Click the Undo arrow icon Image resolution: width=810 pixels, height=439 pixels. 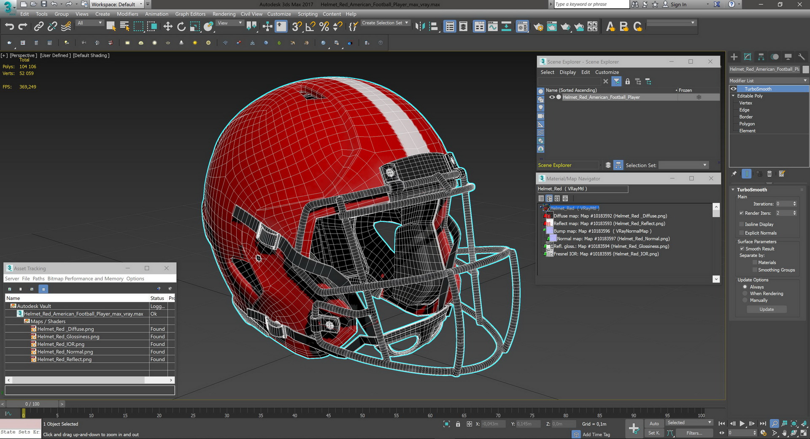(x=9, y=27)
